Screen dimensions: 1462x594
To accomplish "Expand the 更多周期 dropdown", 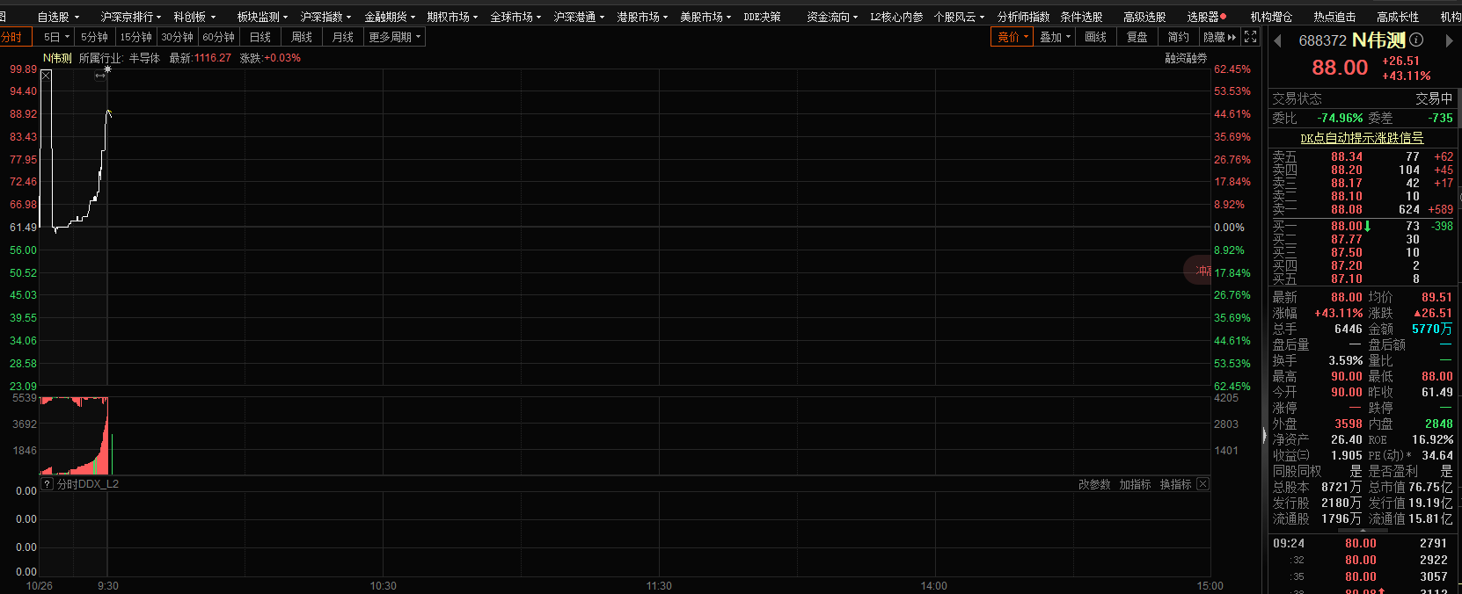I will coord(395,37).
